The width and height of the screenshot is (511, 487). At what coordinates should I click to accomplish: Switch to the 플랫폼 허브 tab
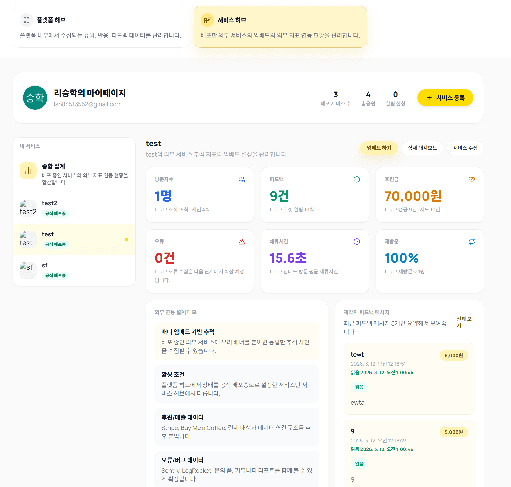pyautogui.click(x=100, y=27)
